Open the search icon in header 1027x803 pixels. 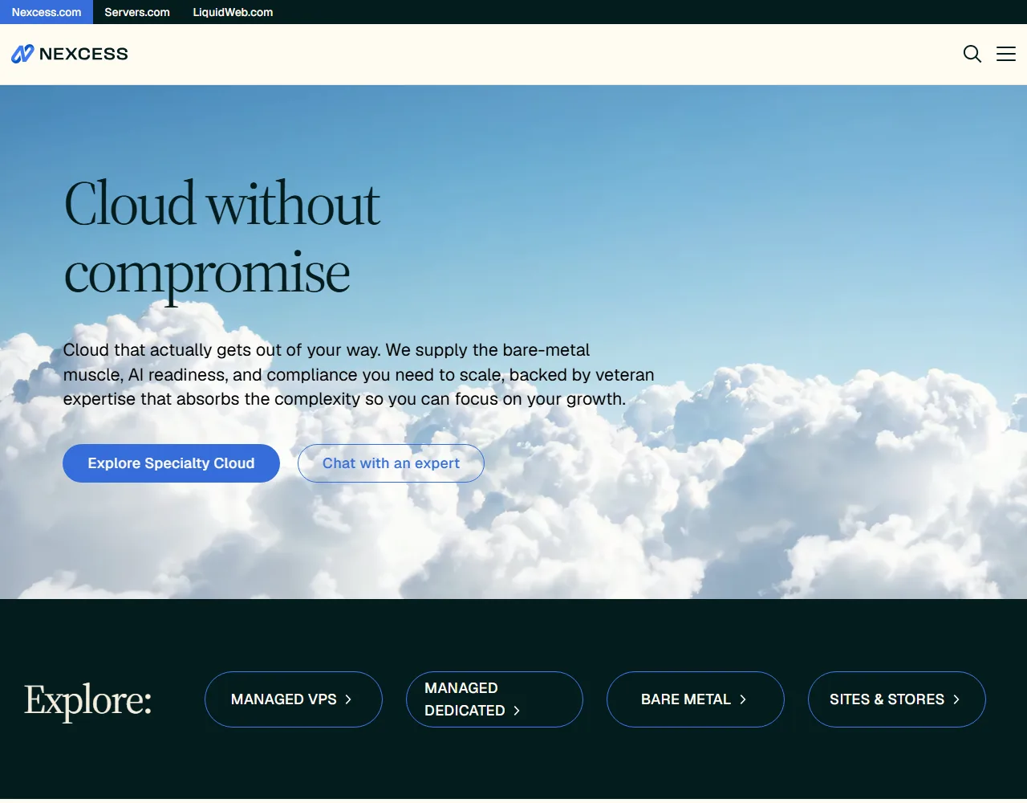tap(972, 54)
